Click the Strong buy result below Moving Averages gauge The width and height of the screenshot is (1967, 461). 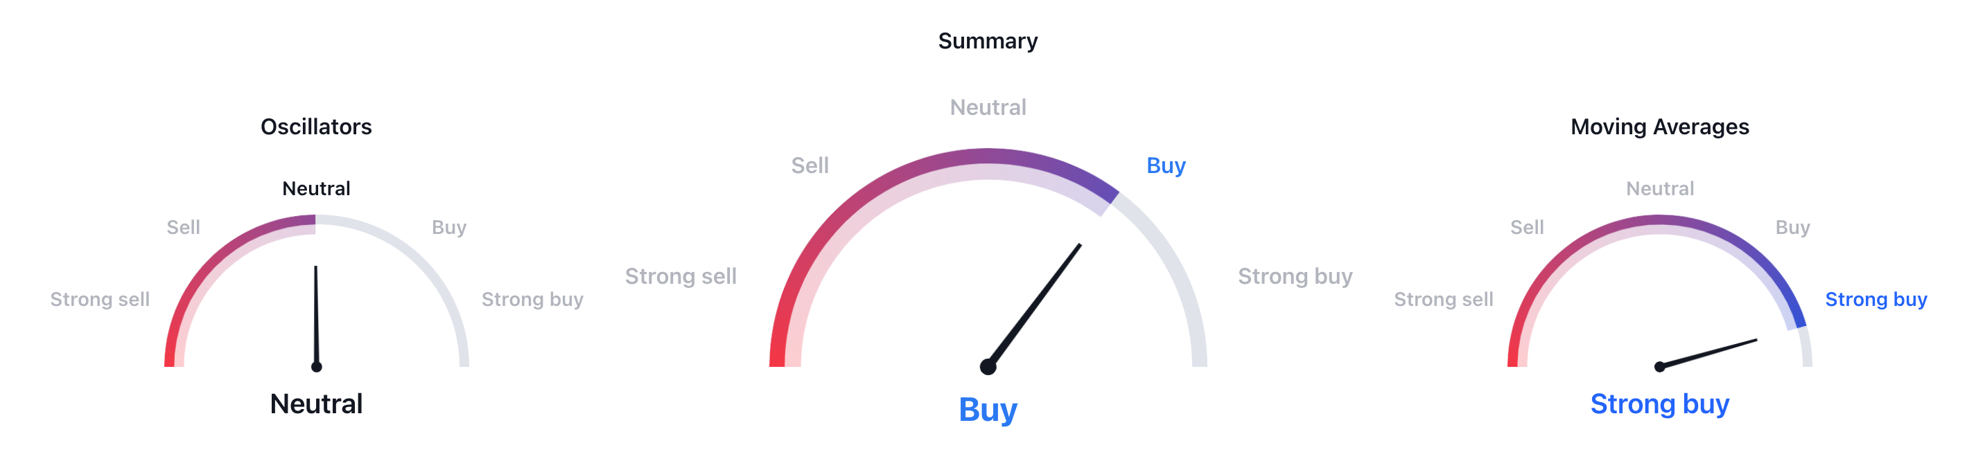[x=1659, y=404]
